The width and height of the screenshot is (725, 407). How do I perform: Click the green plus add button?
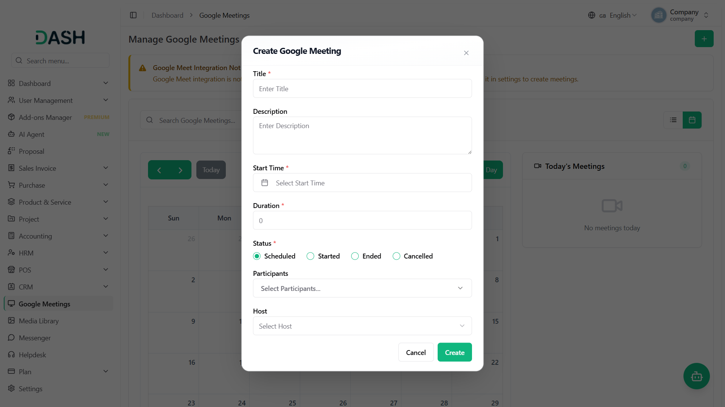point(704,39)
